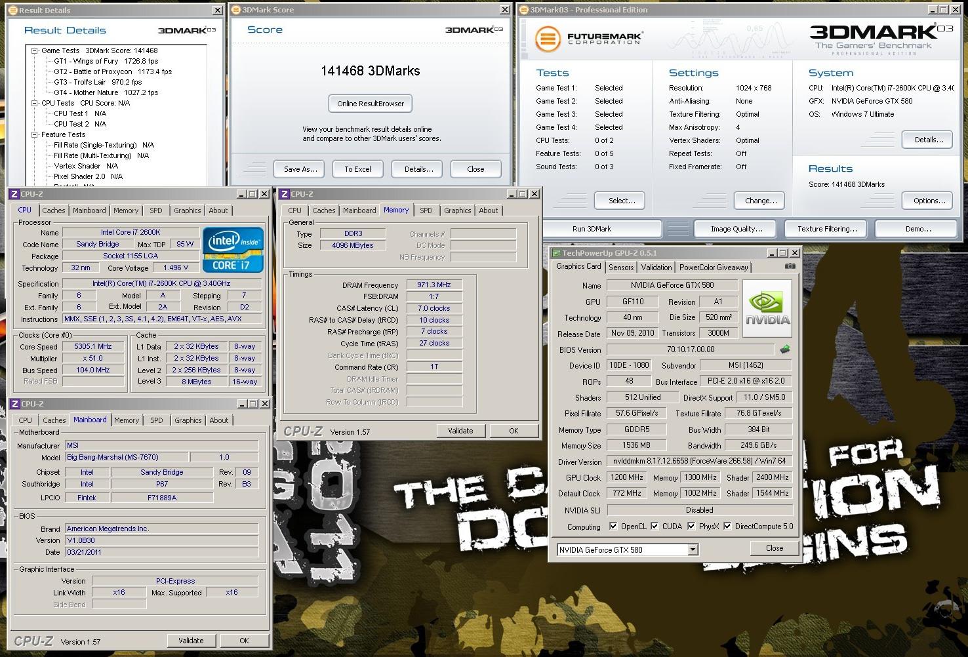
Task: Click OK in the Mainboard CPU-Z window
Action: click(244, 641)
